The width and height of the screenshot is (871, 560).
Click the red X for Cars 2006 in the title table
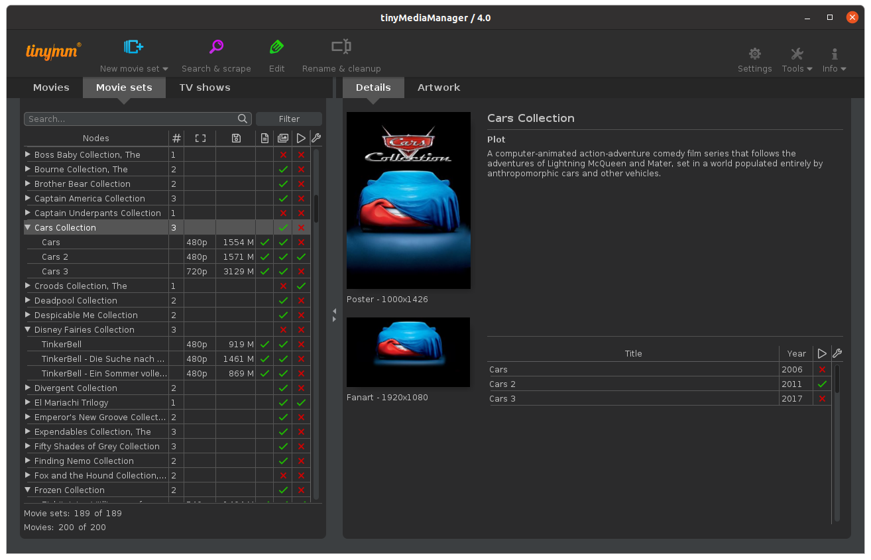pyautogui.click(x=823, y=370)
